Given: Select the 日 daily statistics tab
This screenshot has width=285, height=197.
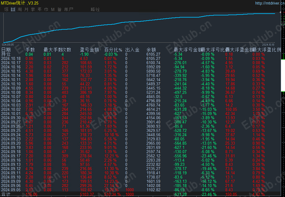Looking at the screenshot, I should (x=13, y=9).
